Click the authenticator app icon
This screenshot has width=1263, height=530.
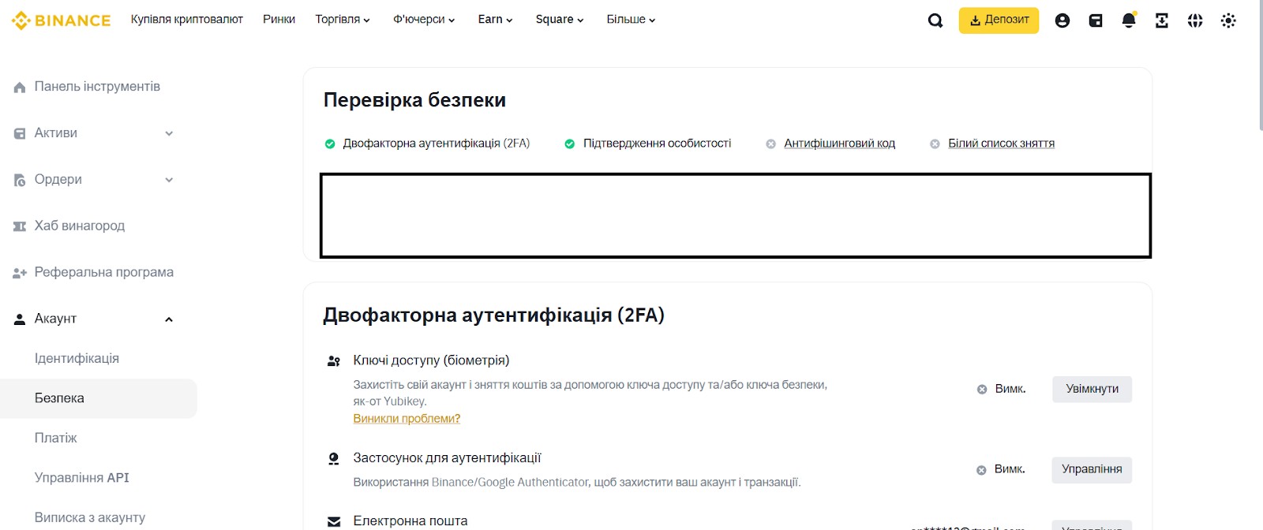pos(334,459)
